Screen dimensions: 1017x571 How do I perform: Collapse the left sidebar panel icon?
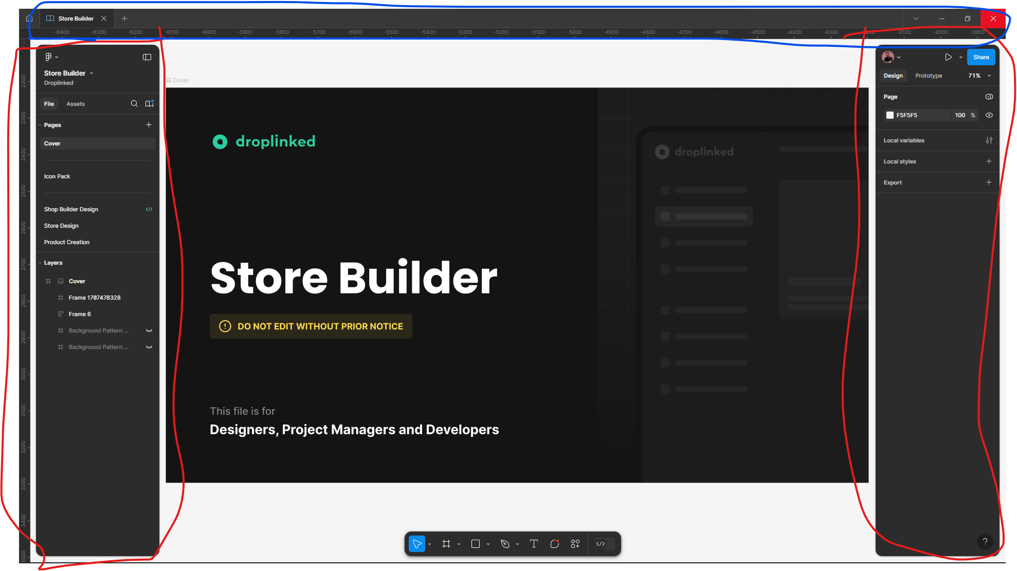[x=147, y=57]
